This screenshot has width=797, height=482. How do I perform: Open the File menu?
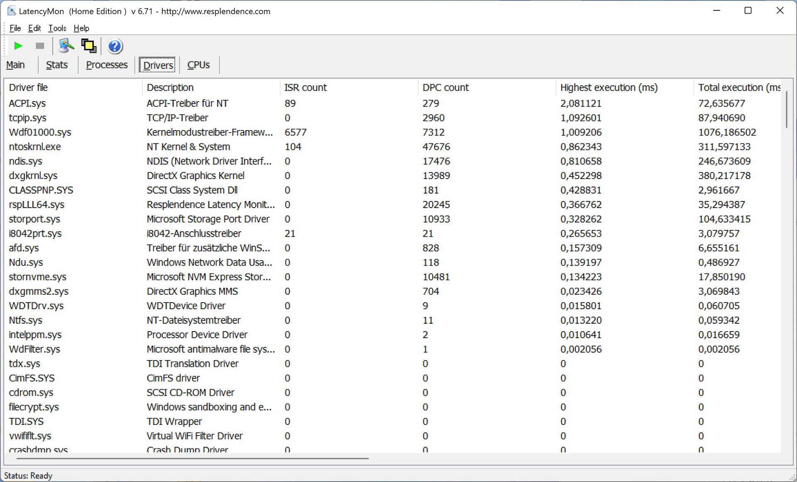pos(15,28)
